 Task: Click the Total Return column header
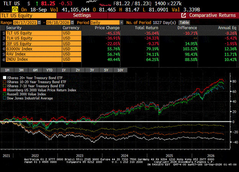coord(147,28)
